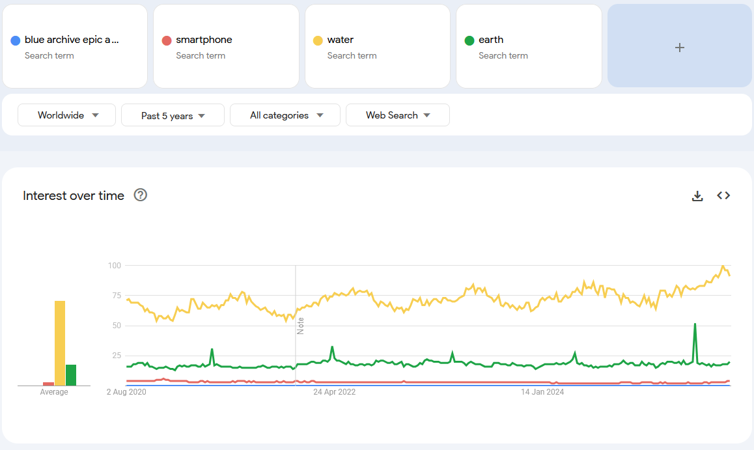Viewport: 754px width, 450px height.
Task: Click the tallest green earth spike
Action: coord(695,325)
